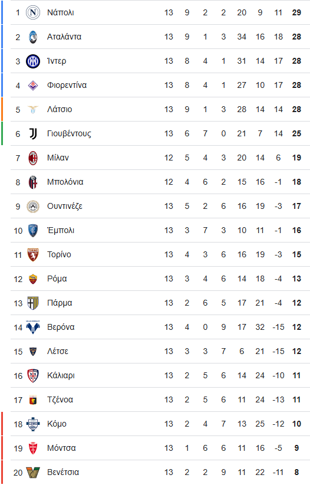Click the Atalanta team logo
The image size is (310, 488).
[32, 37]
